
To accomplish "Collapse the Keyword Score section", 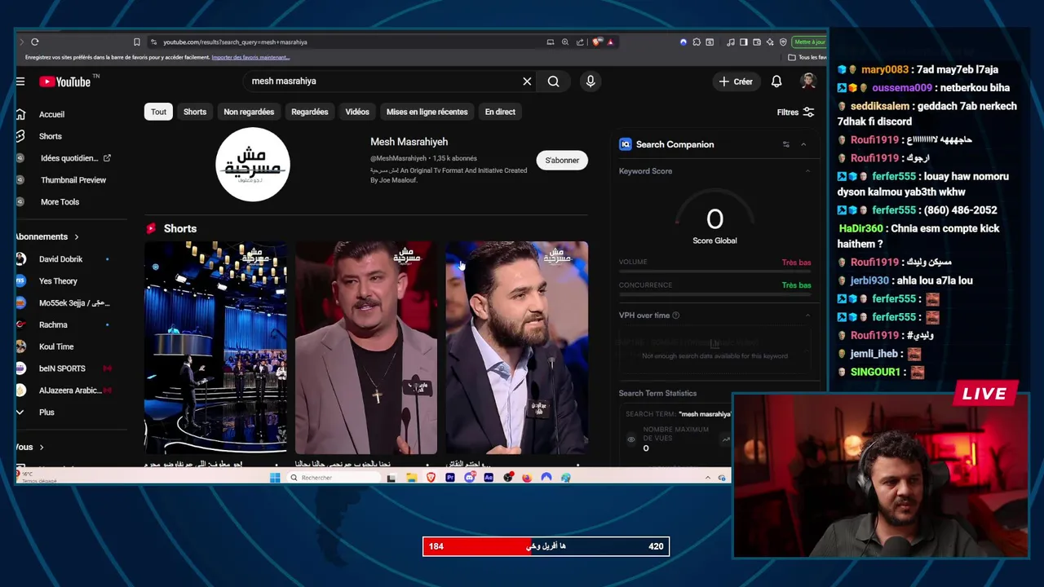I will pos(807,171).
